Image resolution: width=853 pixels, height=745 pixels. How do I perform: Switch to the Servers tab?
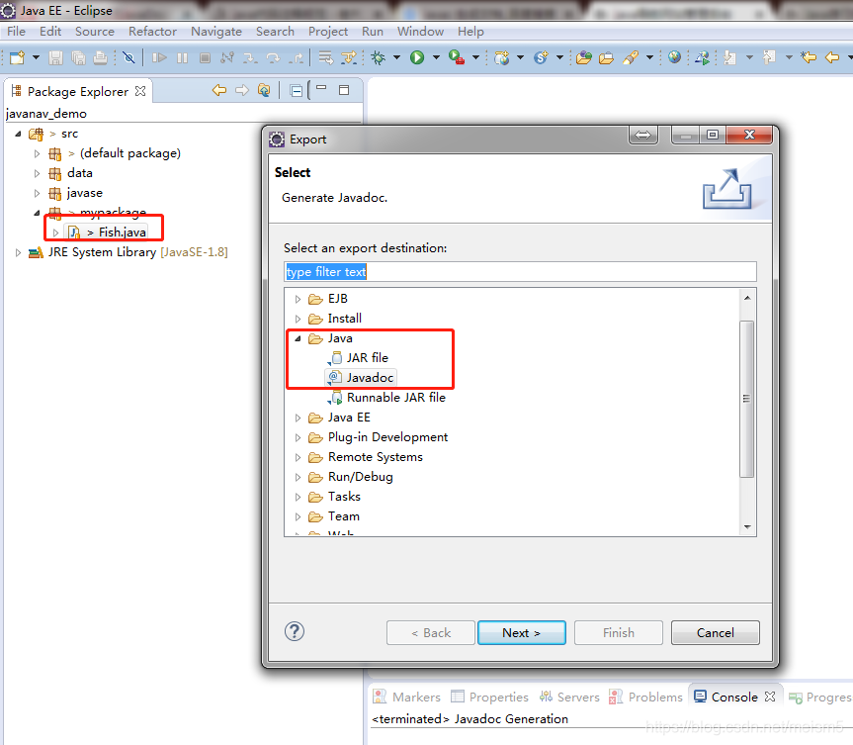coord(569,698)
